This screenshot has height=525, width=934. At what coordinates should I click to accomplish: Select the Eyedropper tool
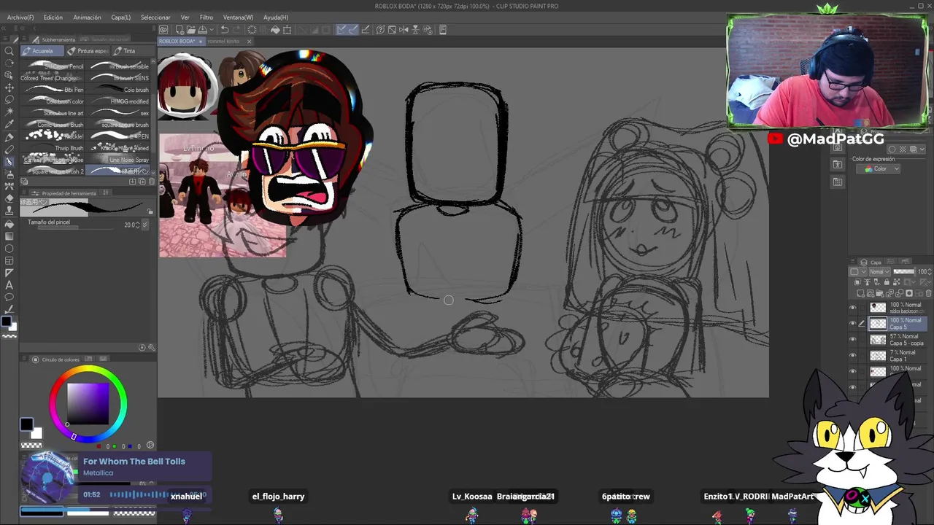9,124
